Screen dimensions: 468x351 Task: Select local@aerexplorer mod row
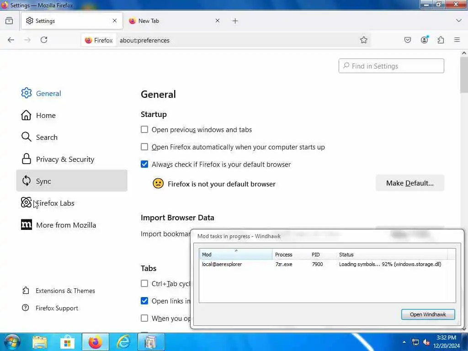(222, 264)
